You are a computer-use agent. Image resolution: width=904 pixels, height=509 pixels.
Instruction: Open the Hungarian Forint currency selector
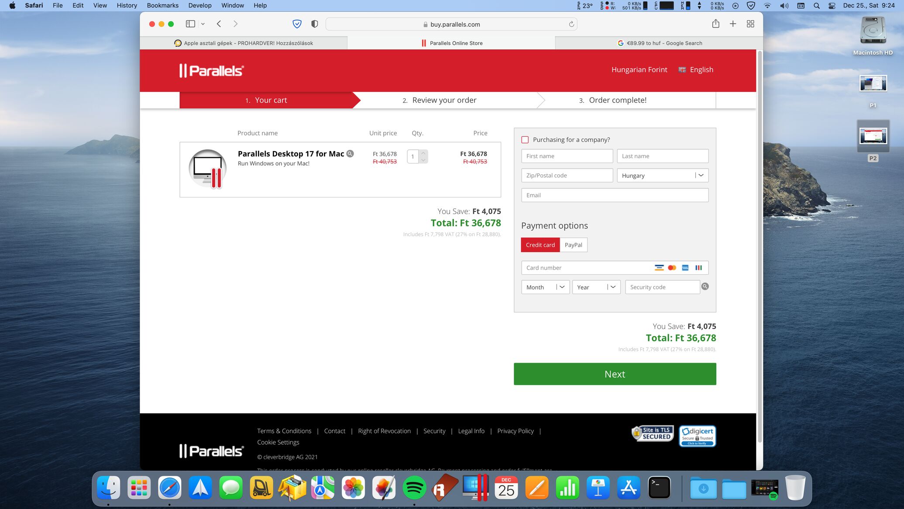point(639,70)
